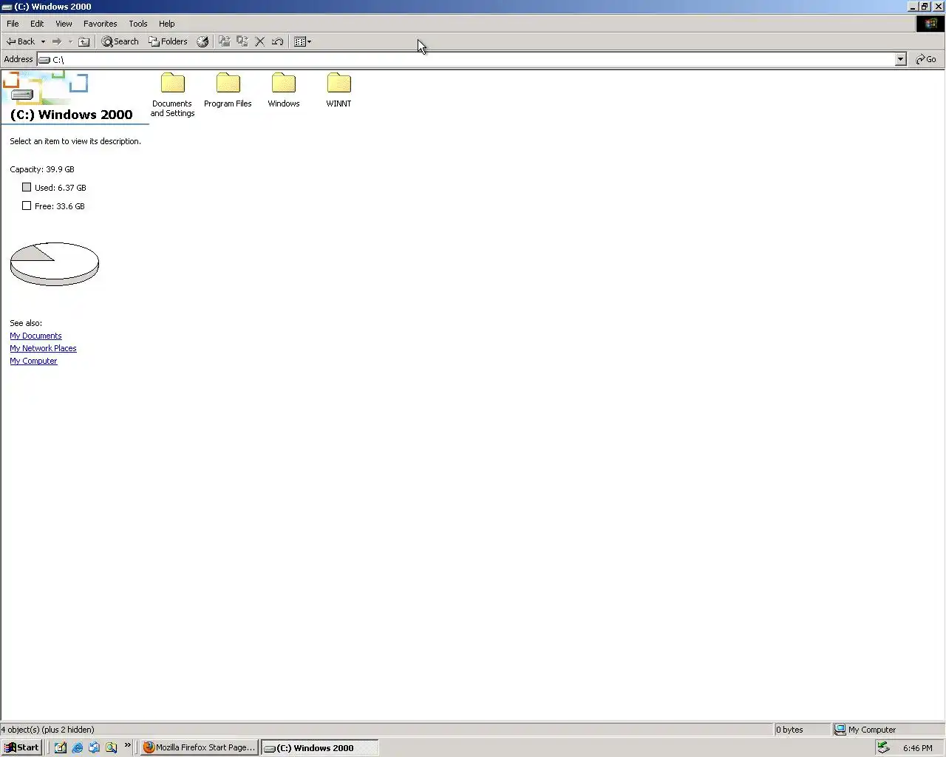The width and height of the screenshot is (946, 757).
Task: Click the Start button
Action: point(21,747)
